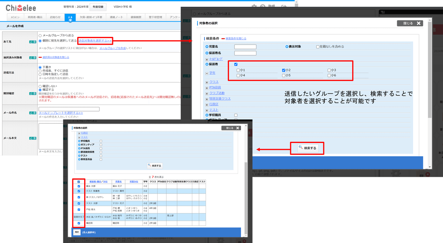
Task: Click 確定 button in small dialog
Action: tap(77, 232)
